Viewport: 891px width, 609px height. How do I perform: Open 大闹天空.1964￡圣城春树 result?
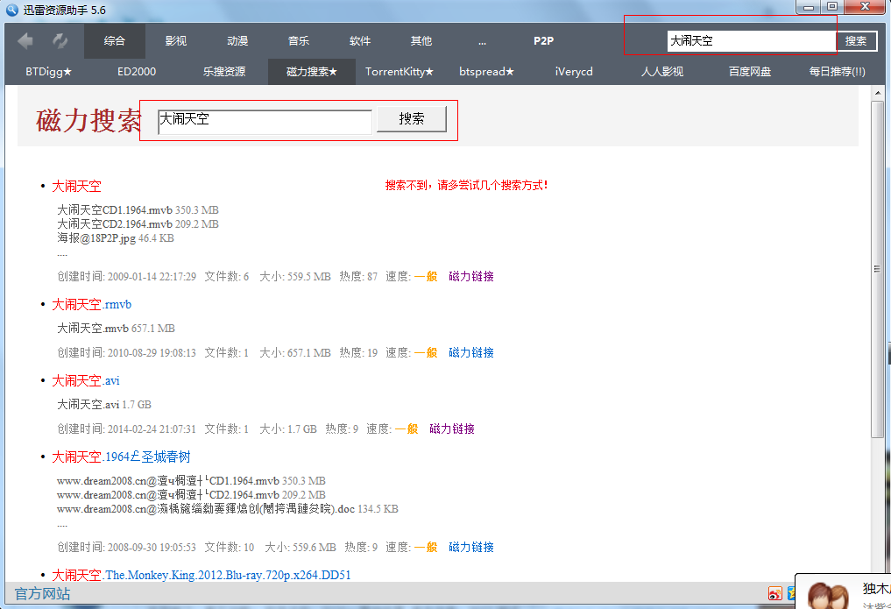tap(121, 457)
